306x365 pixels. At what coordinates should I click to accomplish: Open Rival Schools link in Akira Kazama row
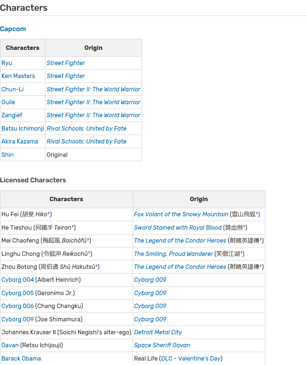(x=86, y=142)
